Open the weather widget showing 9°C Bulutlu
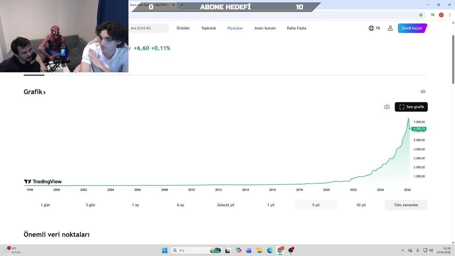 click(14, 250)
